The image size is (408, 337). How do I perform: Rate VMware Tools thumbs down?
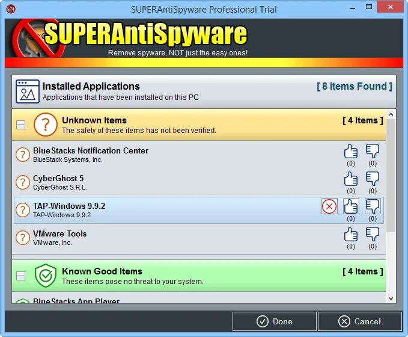pyautogui.click(x=373, y=234)
